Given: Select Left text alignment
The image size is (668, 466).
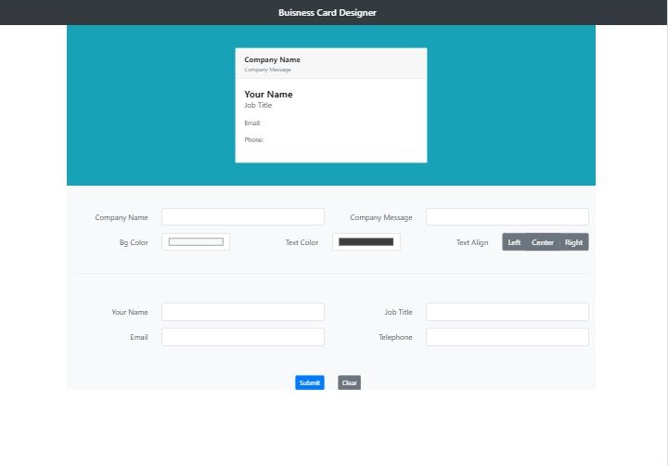Looking at the screenshot, I should 514,241.
